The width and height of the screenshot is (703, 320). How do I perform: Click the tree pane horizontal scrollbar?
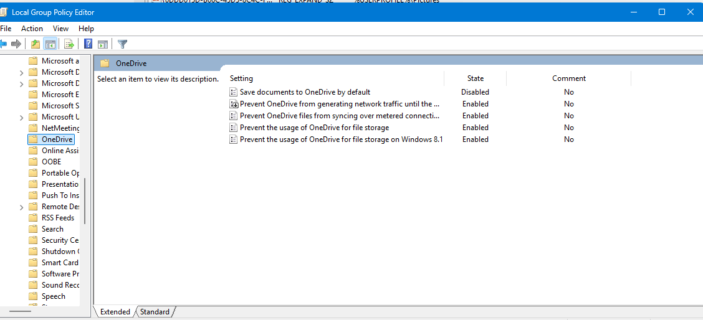click(20, 311)
